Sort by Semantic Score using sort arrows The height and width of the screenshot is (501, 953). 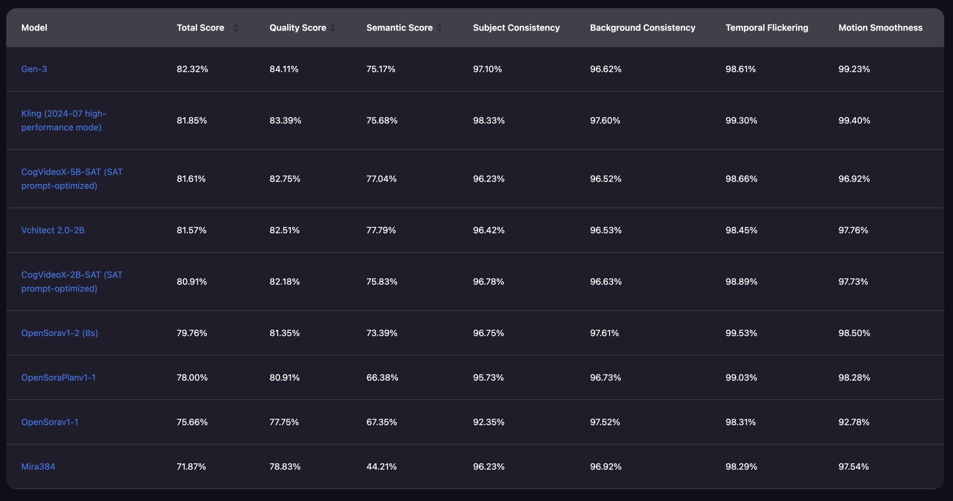[439, 28]
